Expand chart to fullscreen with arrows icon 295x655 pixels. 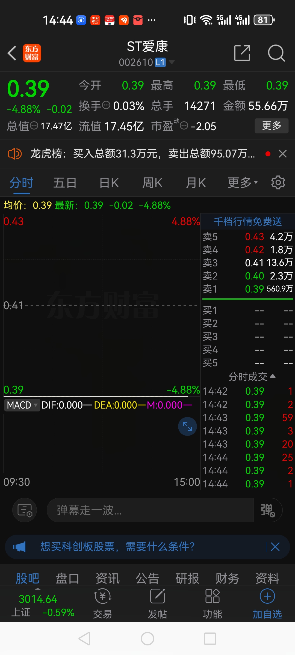click(x=187, y=426)
